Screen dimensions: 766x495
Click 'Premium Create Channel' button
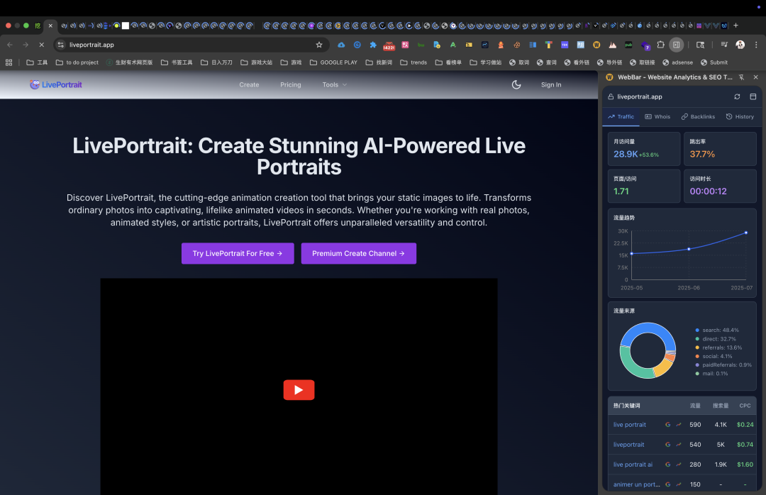[x=359, y=254]
